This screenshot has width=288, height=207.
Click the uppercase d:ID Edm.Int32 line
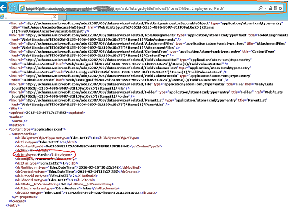coord(47,163)
